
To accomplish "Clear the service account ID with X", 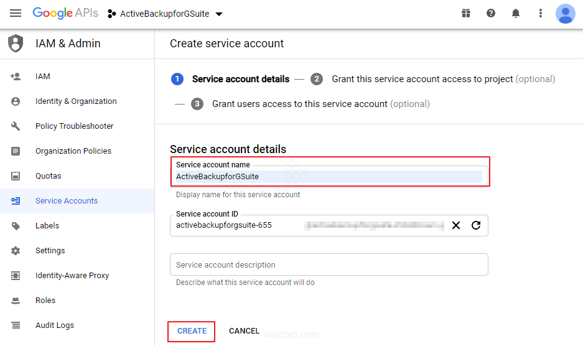I will coord(456,225).
